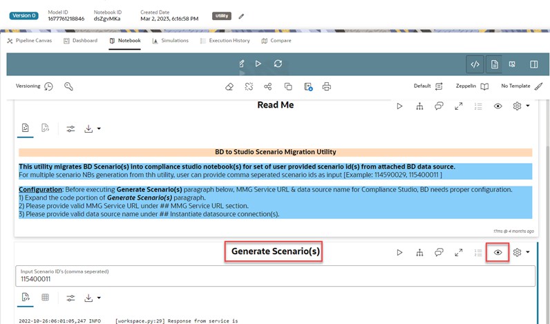Download the Generate Scenario(s) result

click(x=88, y=298)
